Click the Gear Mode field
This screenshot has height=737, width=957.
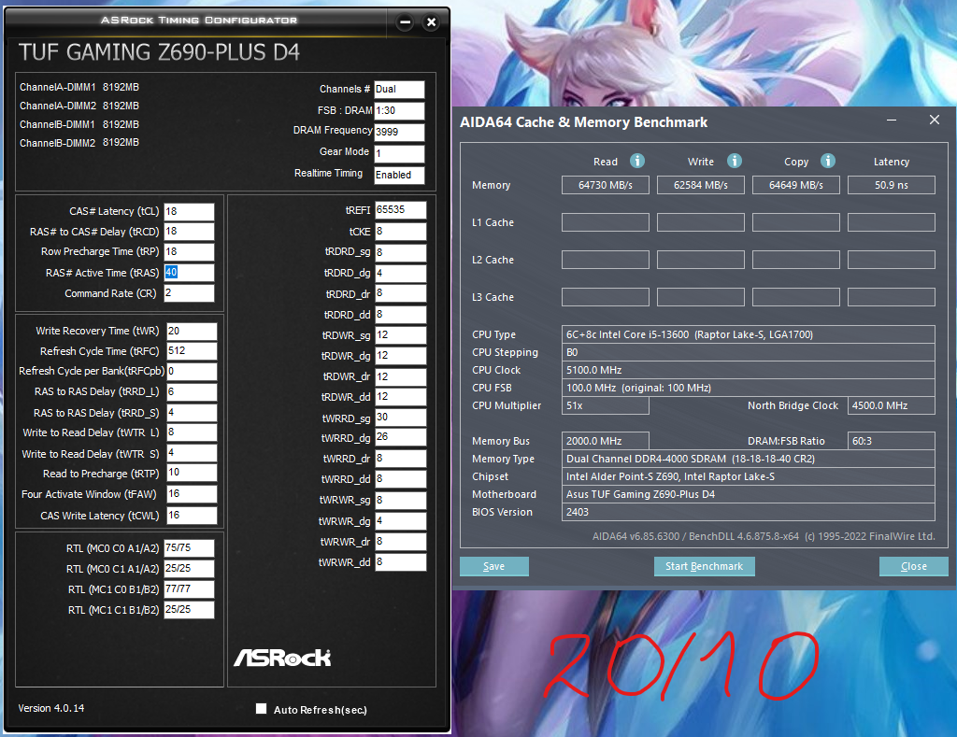click(x=399, y=154)
